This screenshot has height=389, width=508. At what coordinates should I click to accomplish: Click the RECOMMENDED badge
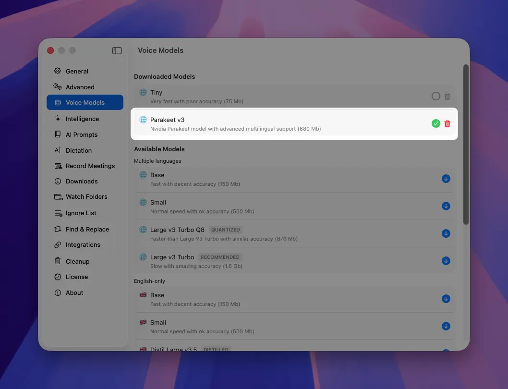220,257
